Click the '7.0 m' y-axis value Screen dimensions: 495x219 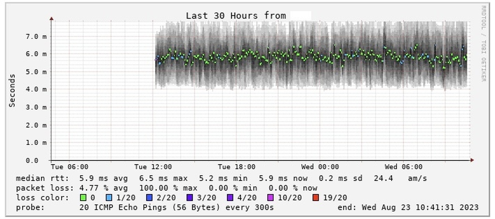[x=36, y=37]
